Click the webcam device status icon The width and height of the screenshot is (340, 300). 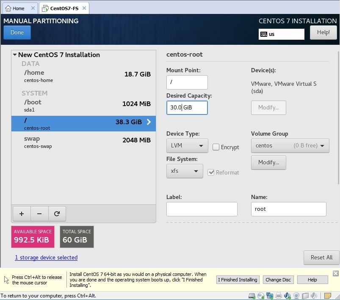[x=296, y=296]
